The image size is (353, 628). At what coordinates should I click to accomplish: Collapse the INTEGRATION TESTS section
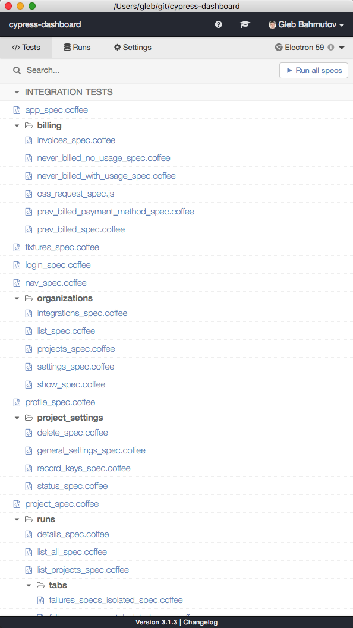17,92
